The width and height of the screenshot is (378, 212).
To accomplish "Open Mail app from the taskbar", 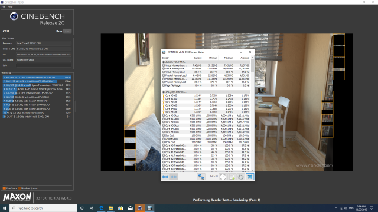I will 130,208.
